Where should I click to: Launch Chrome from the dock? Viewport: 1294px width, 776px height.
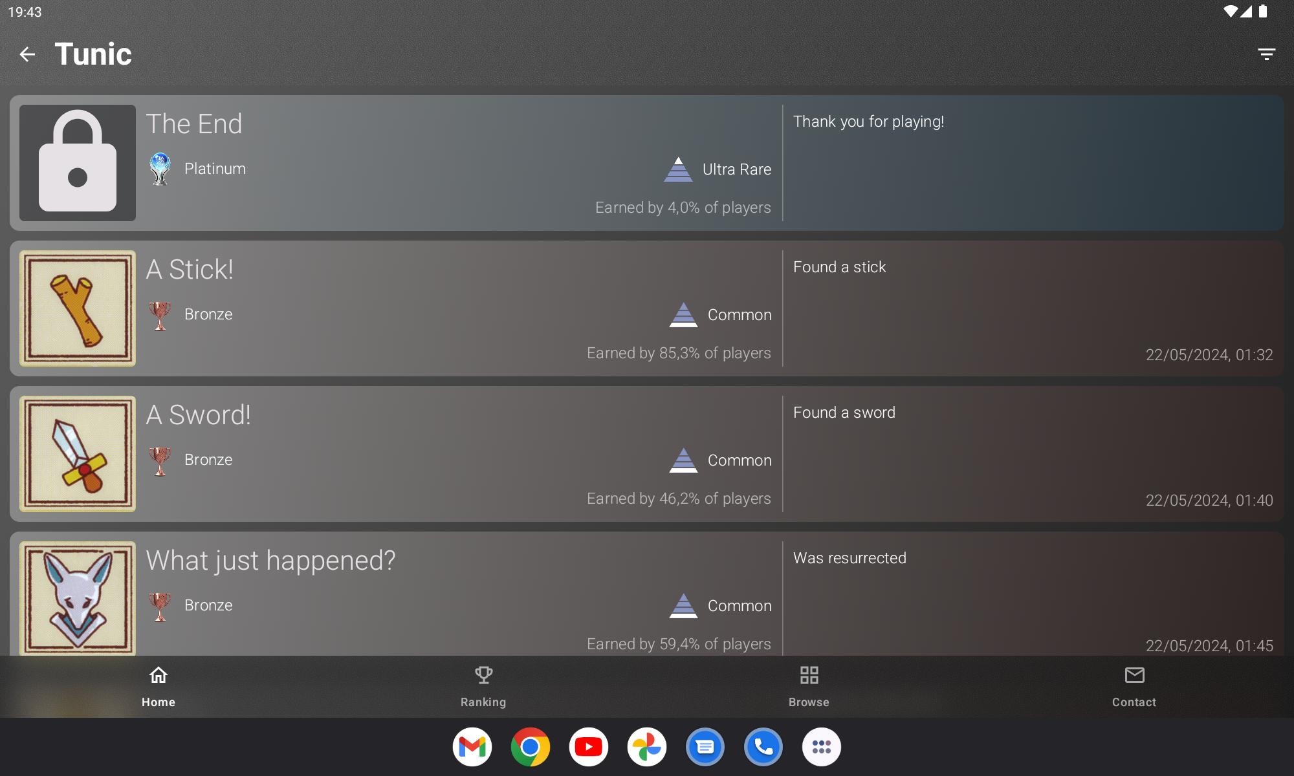[x=531, y=747]
